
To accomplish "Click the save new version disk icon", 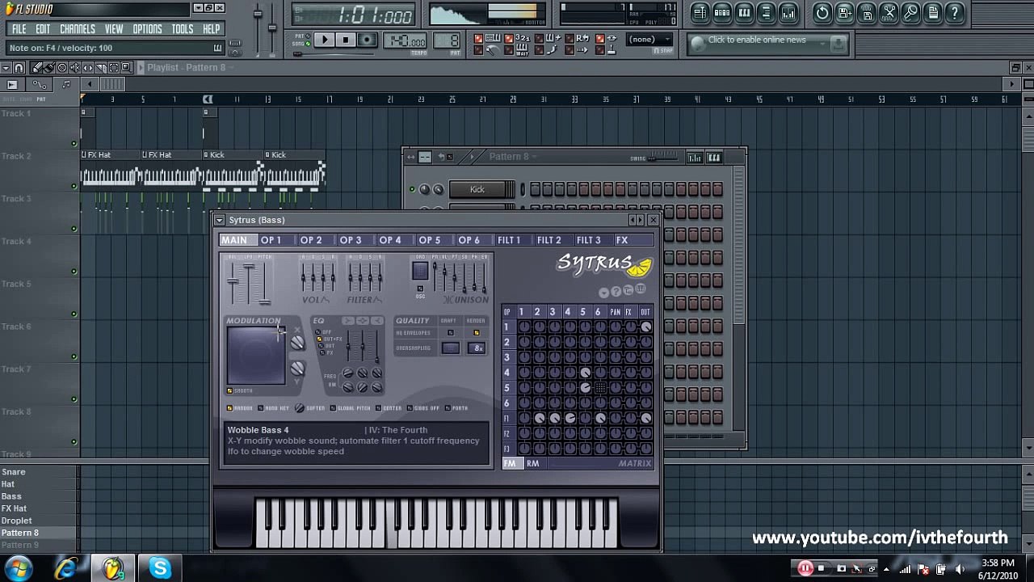I will [x=844, y=13].
